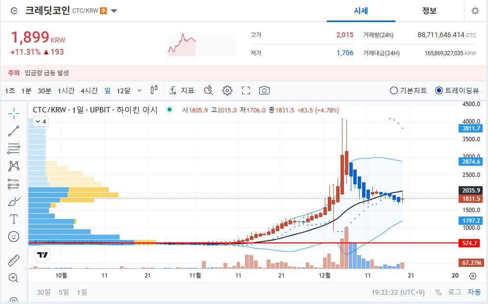This screenshot has width=488, height=304.
Task: Select the brush drawing tool
Action: point(14,201)
